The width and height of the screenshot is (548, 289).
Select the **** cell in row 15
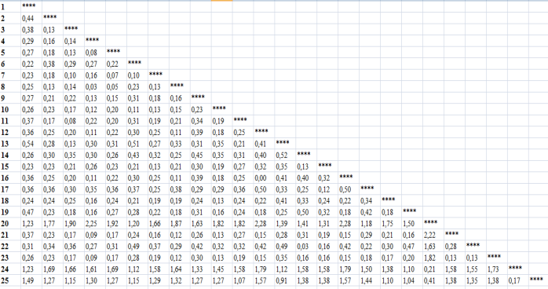(327, 166)
